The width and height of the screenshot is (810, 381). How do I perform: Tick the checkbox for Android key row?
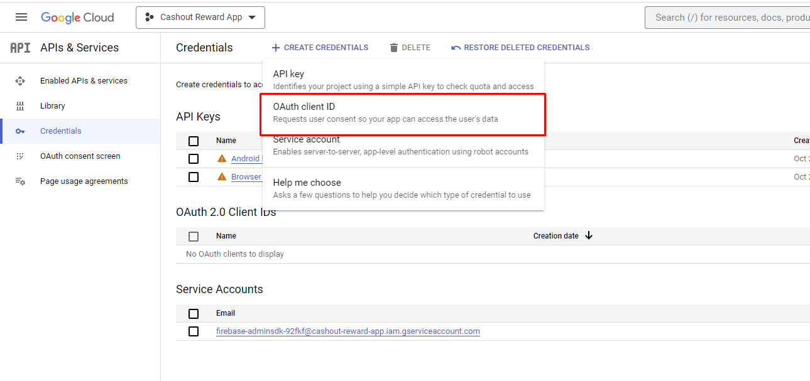tap(194, 159)
